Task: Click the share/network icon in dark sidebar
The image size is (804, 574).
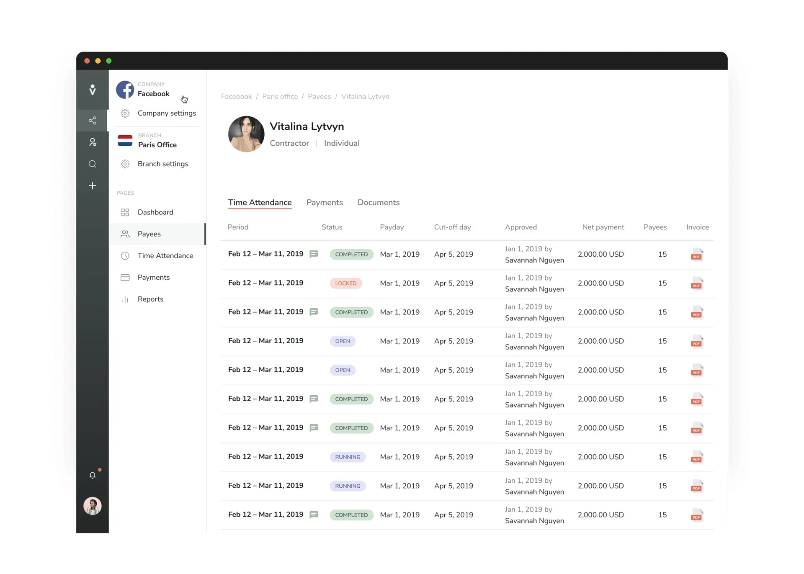Action: [x=93, y=121]
